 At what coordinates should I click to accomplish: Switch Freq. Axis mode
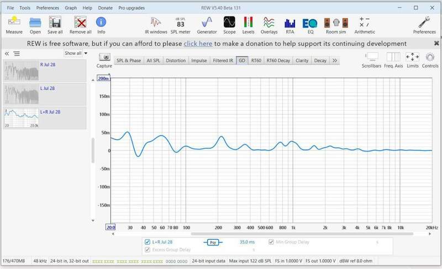[393, 60]
